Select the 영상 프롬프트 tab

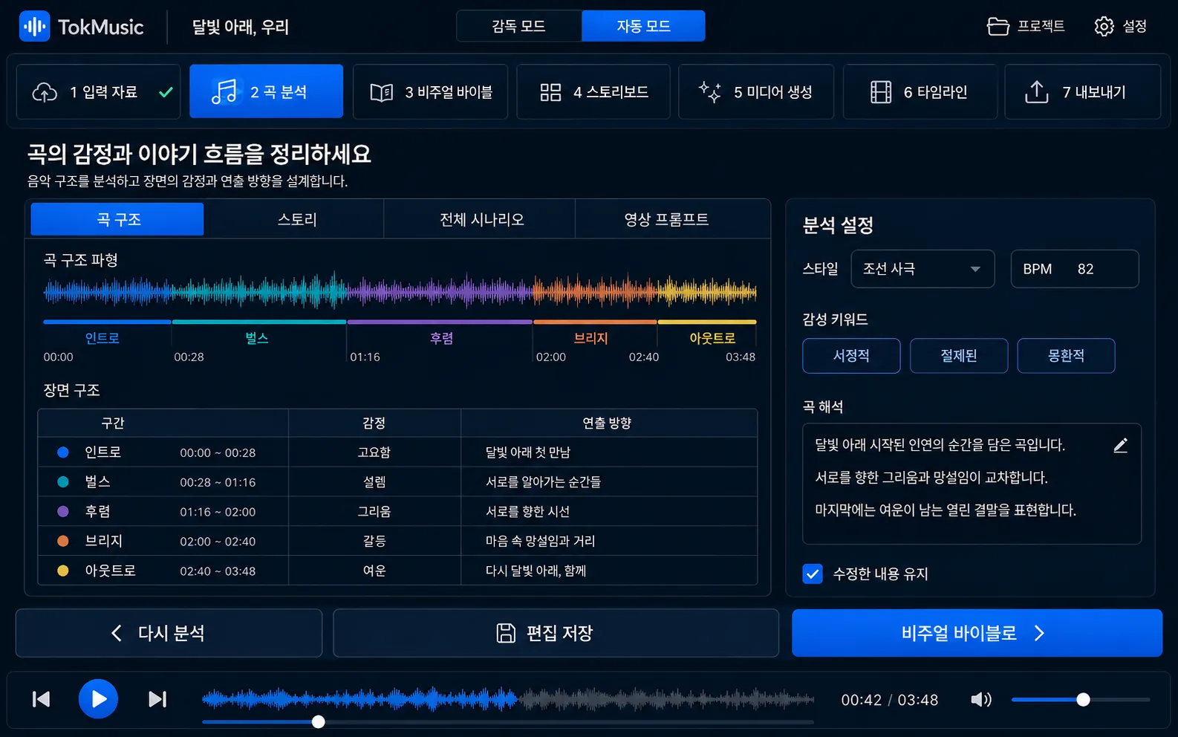666,219
